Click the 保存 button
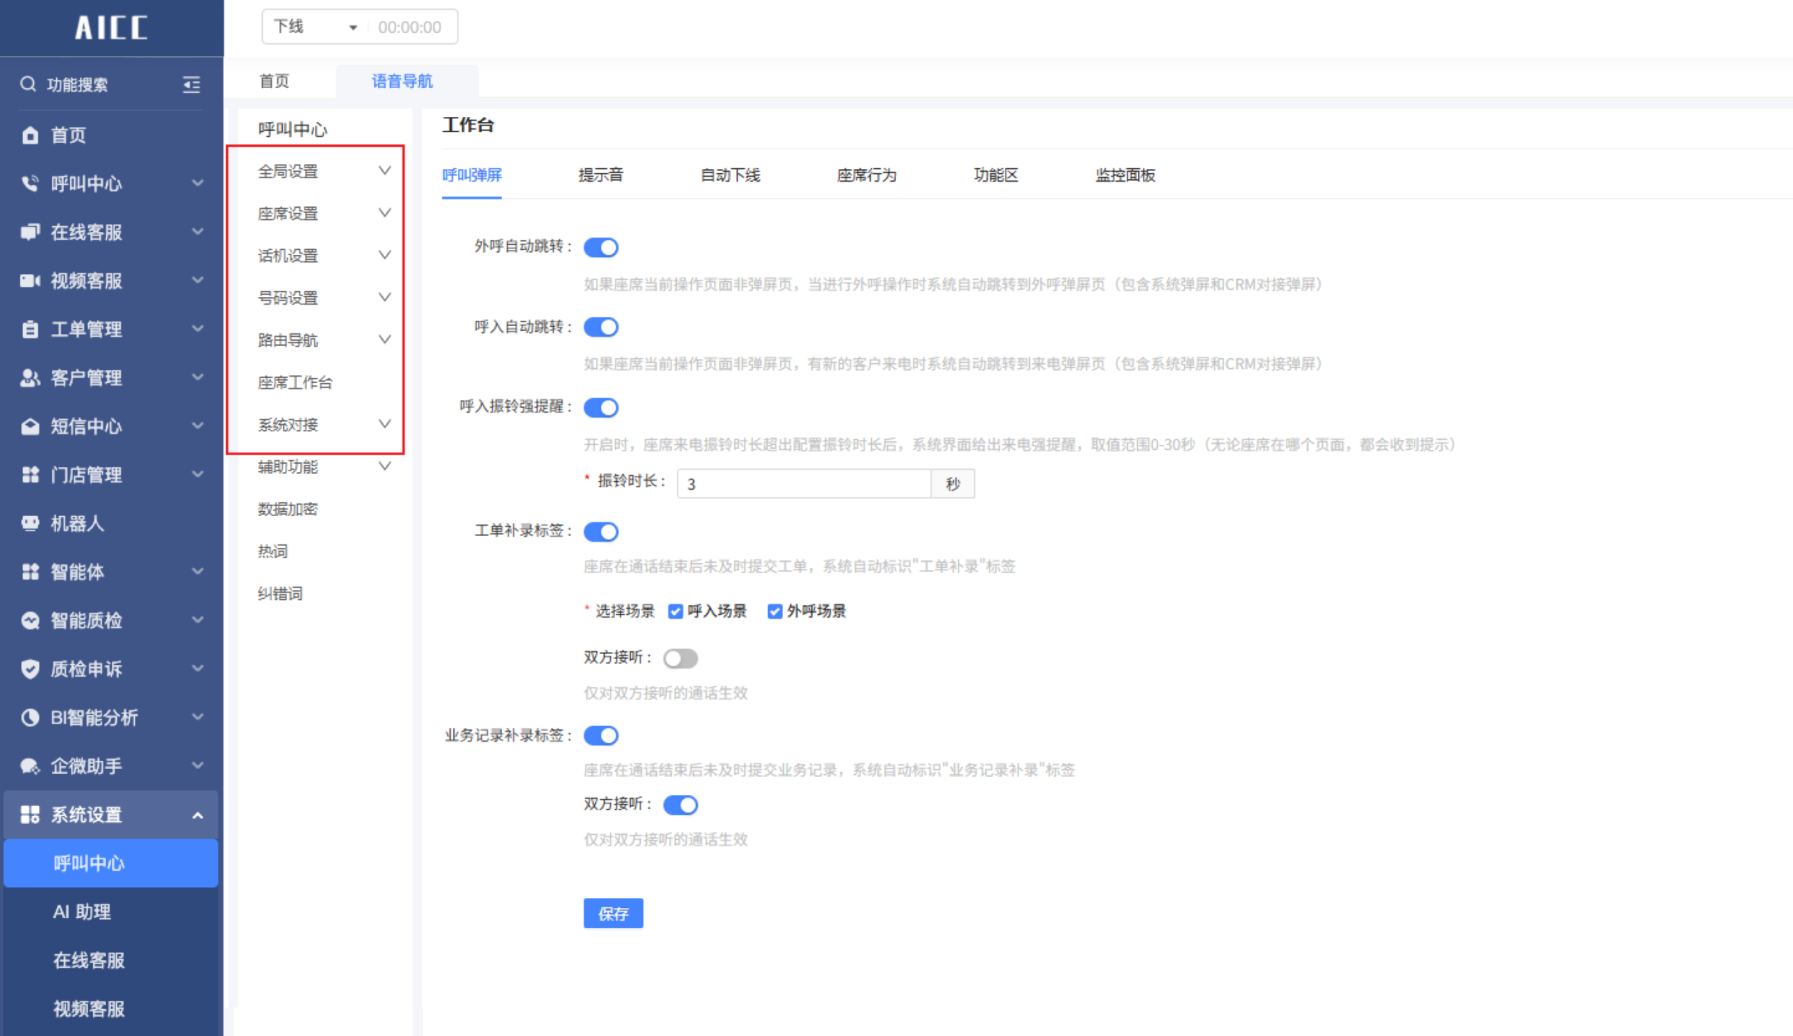This screenshot has height=1036, width=1793. (613, 913)
